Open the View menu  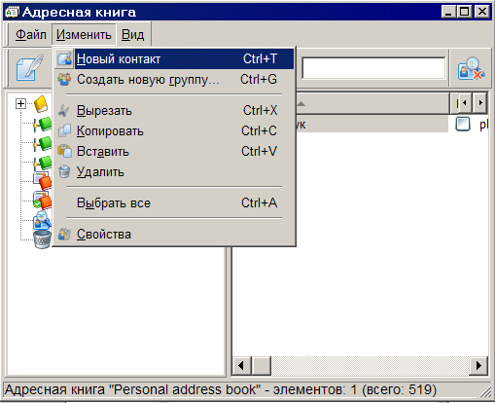(x=132, y=34)
